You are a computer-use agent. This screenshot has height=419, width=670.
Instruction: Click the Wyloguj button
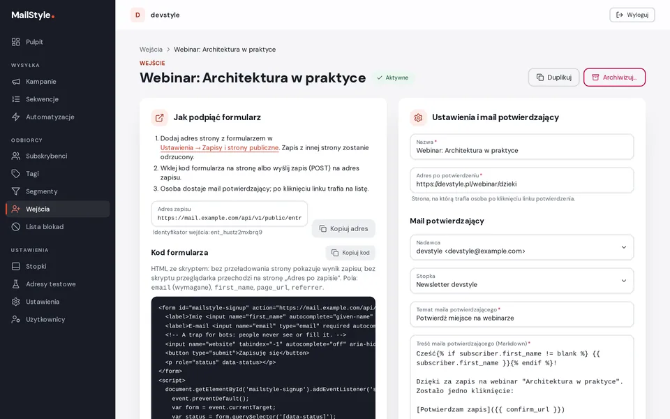coord(632,15)
